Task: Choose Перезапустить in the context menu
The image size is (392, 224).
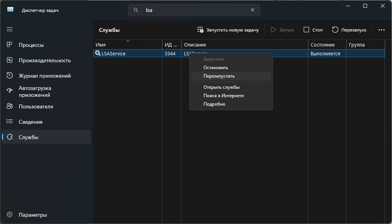Action: (x=231, y=76)
